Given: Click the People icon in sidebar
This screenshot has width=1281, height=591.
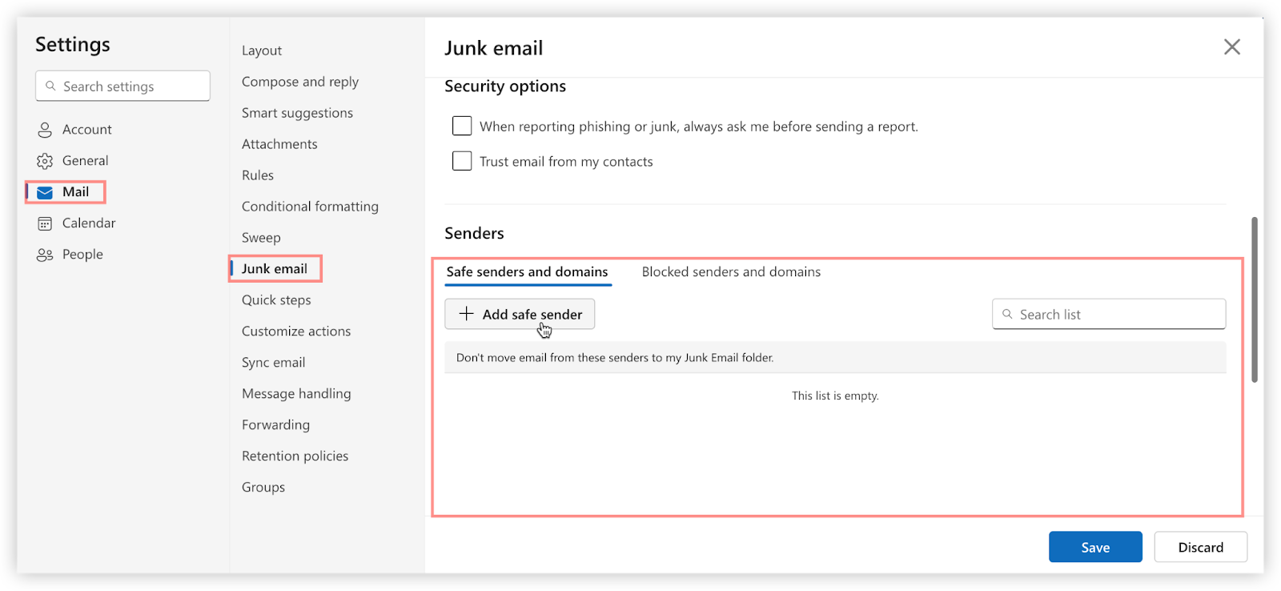Looking at the screenshot, I should pyautogui.click(x=45, y=255).
